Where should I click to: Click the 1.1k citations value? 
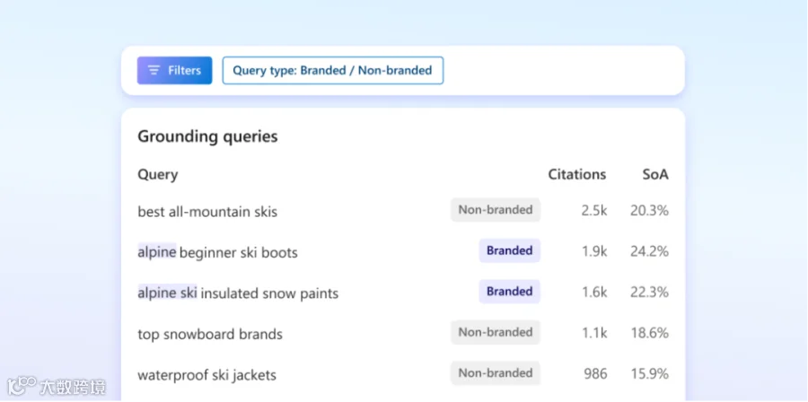pyautogui.click(x=594, y=333)
